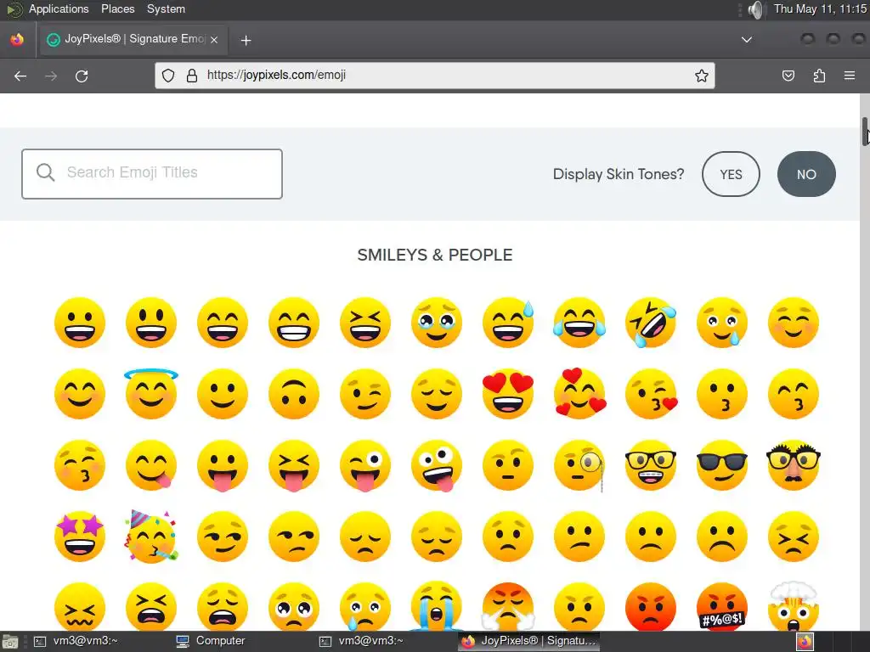Choose the star-struck purple star eyes emoji
870x652 pixels.
(x=80, y=537)
